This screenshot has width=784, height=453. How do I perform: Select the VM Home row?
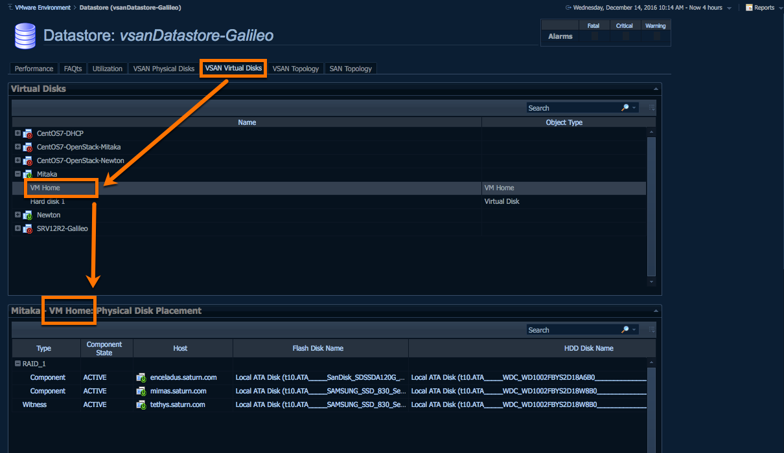tap(329, 188)
